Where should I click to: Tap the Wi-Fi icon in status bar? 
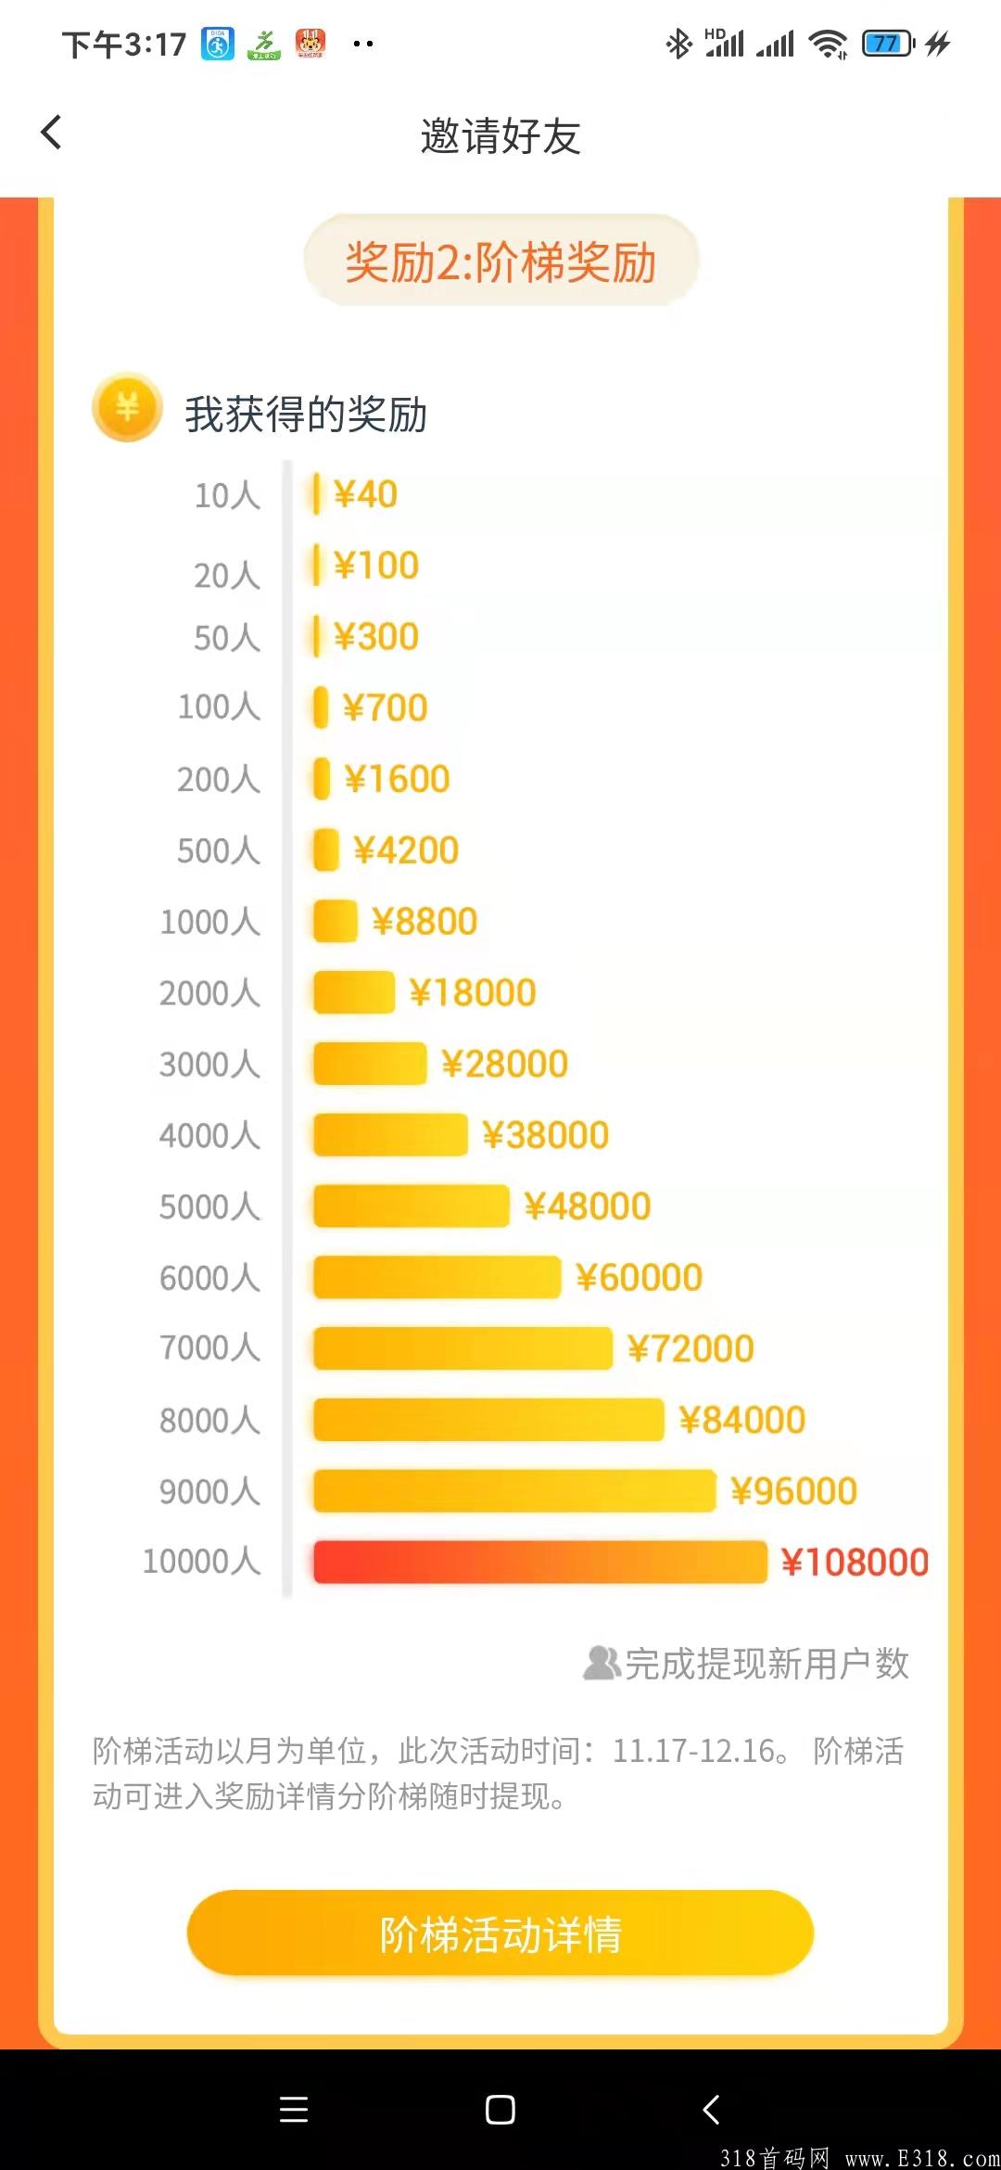tap(828, 44)
